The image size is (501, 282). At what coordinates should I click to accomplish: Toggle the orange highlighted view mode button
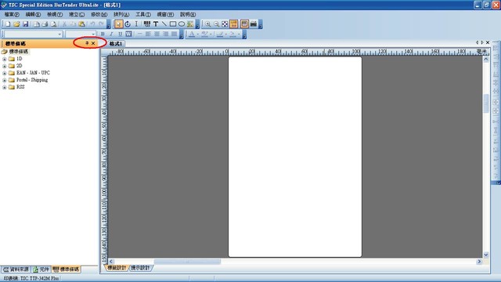tap(234, 24)
